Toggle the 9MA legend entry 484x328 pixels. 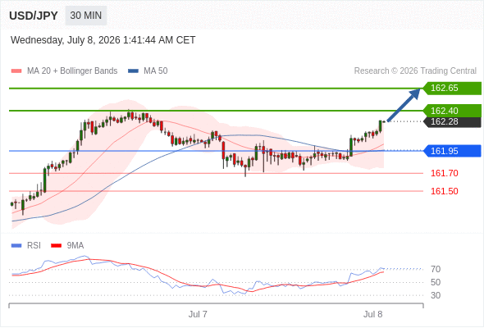[67, 246]
